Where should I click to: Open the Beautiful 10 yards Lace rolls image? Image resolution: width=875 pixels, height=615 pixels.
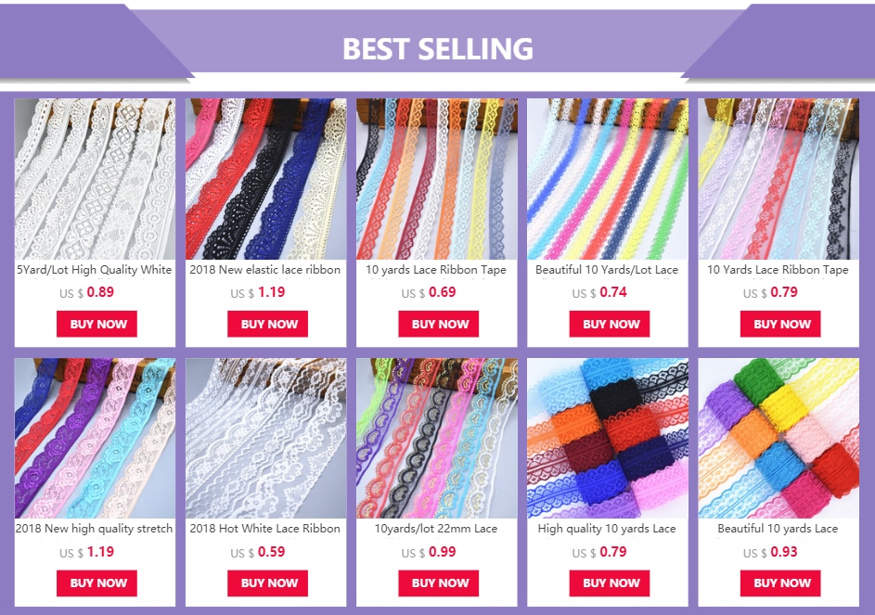point(778,438)
